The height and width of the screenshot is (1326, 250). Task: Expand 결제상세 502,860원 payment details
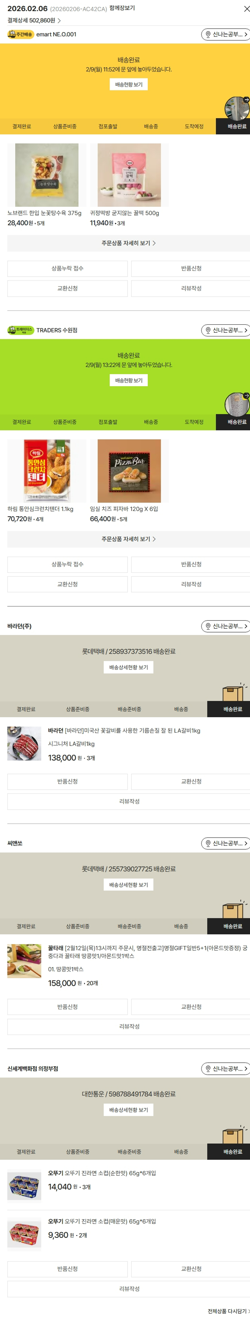[x=34, y=21]
